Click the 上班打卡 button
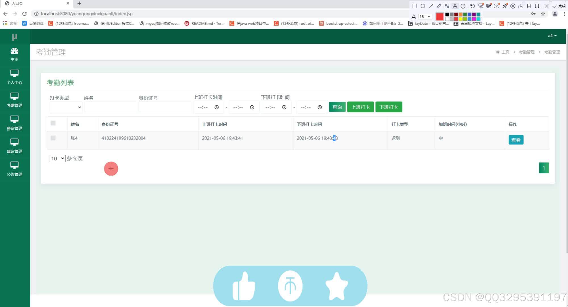The width and height of the screenshot is (568, 307). point(360,107)
